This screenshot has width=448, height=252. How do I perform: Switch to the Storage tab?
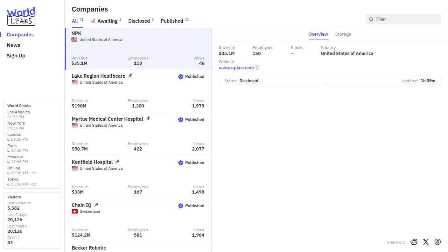343,34
